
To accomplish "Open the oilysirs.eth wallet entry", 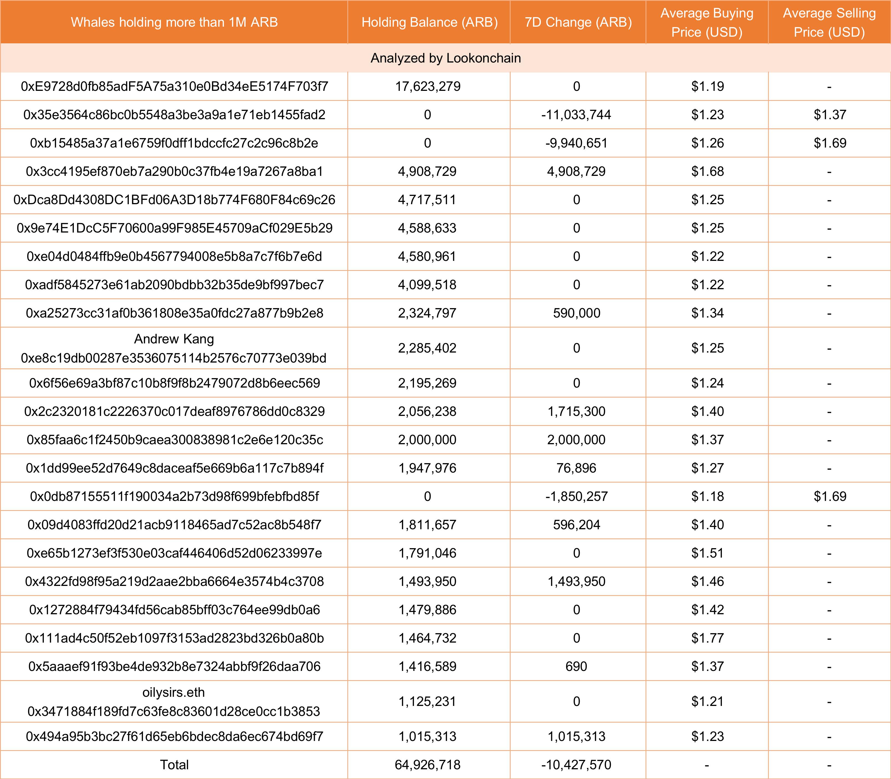I will coord(173,693).
